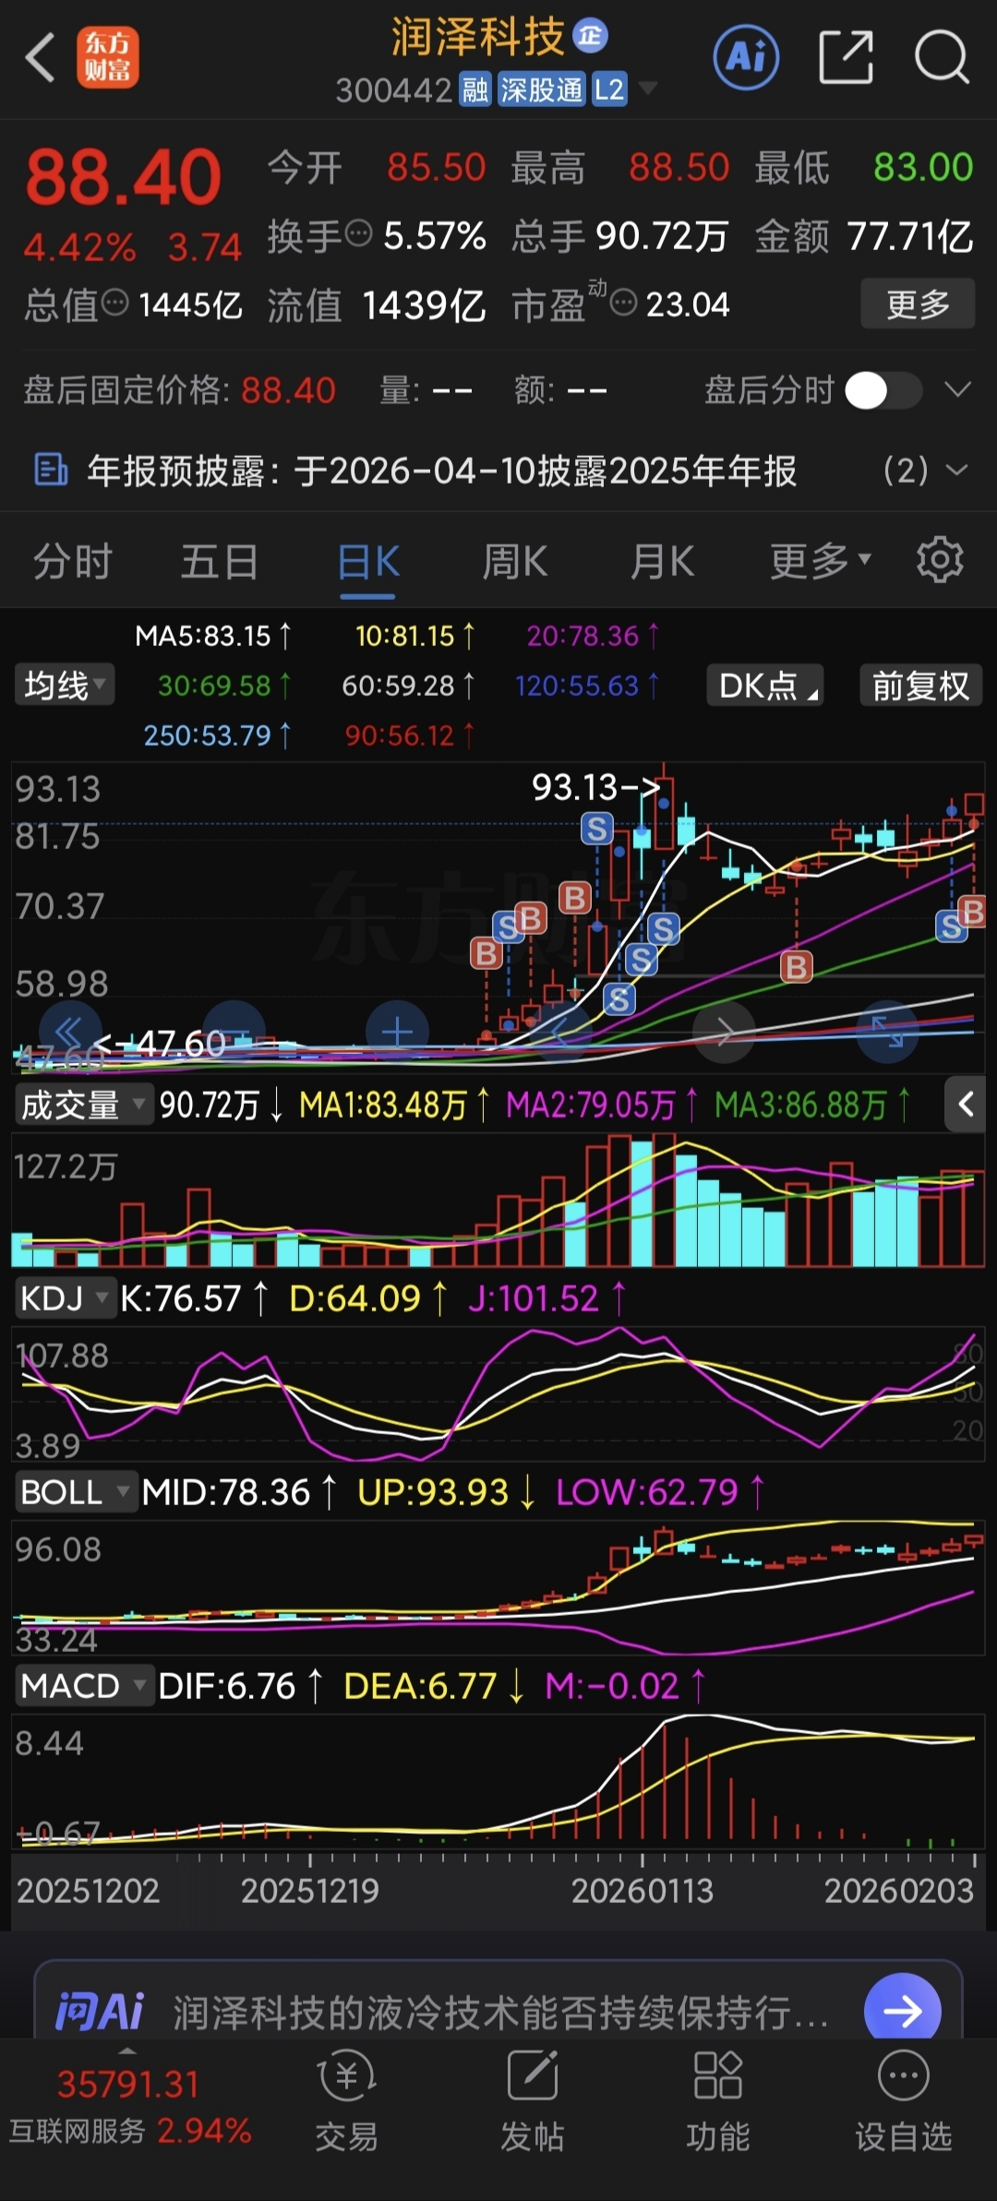Select the 日K tab

click(x=368, y=561)
